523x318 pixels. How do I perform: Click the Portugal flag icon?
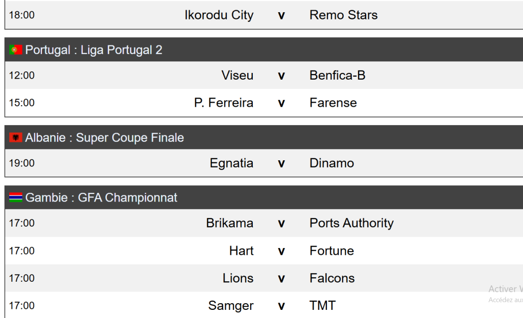click(x=15, y=50)
